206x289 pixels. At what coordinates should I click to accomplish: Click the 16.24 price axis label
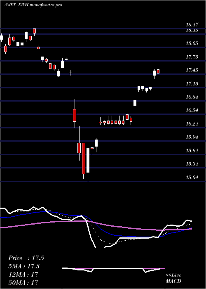coord(192,124)
